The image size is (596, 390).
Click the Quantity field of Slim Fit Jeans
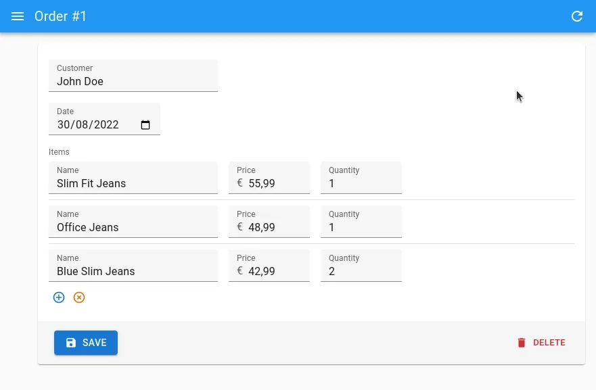361,183
